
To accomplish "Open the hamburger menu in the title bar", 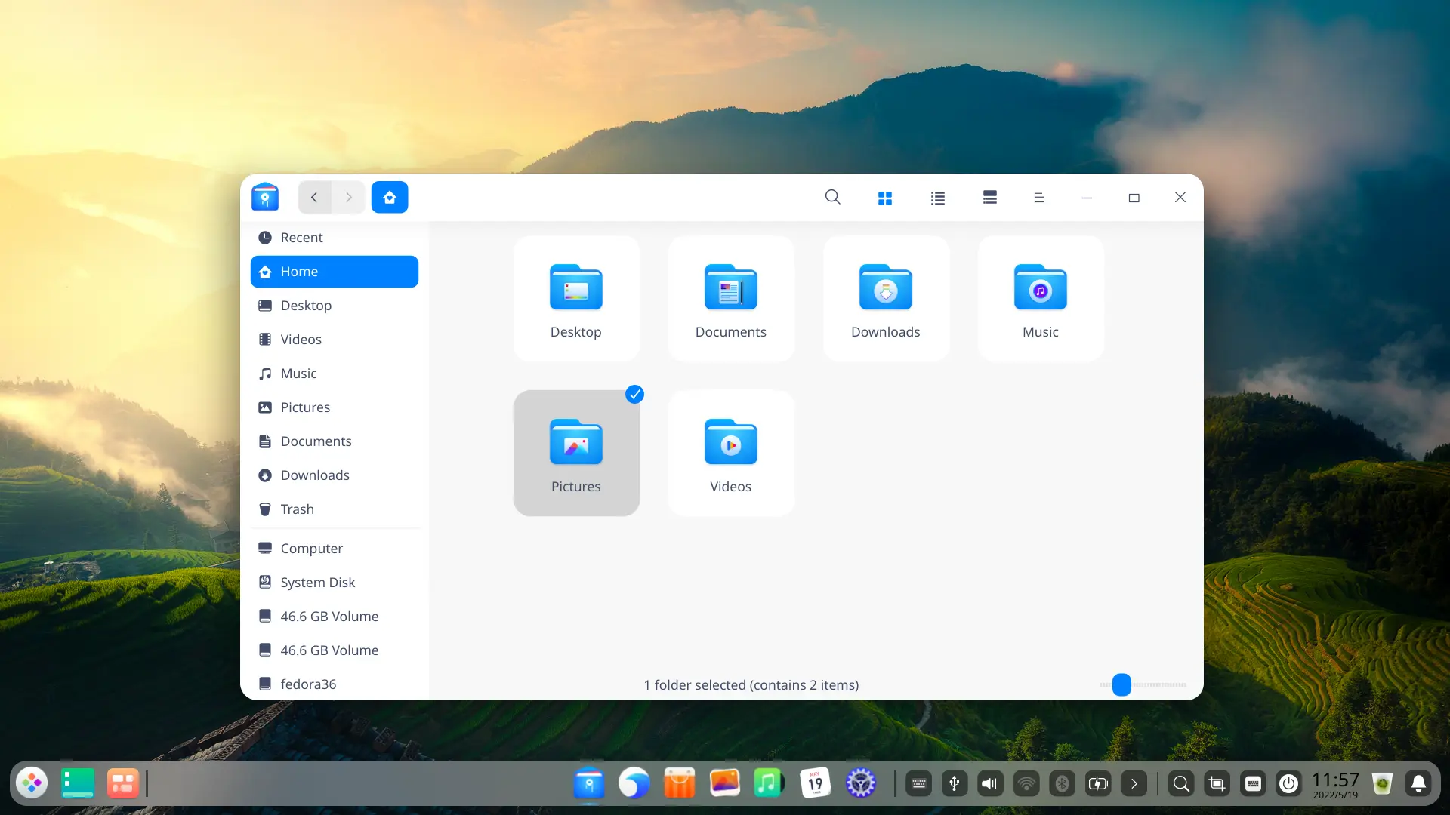I will point(1039,198).
